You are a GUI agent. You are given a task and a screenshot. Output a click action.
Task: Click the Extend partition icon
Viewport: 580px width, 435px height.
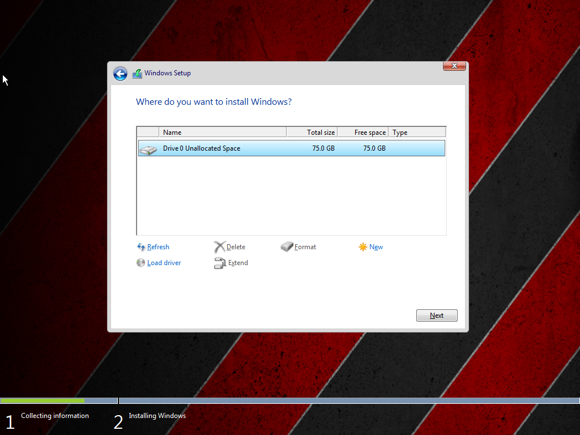click(220, 263)
